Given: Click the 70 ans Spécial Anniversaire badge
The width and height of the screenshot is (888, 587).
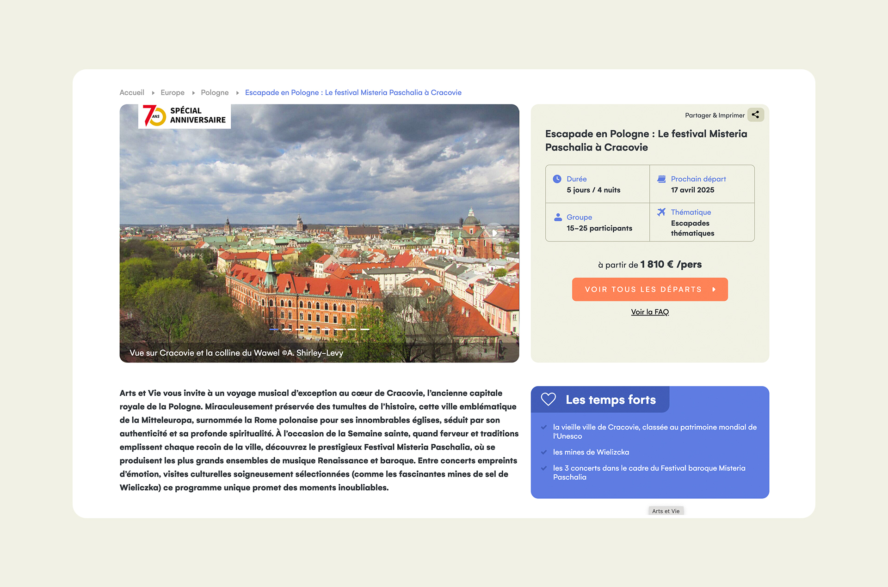Looking at the screenshot, I should point(185,116).
